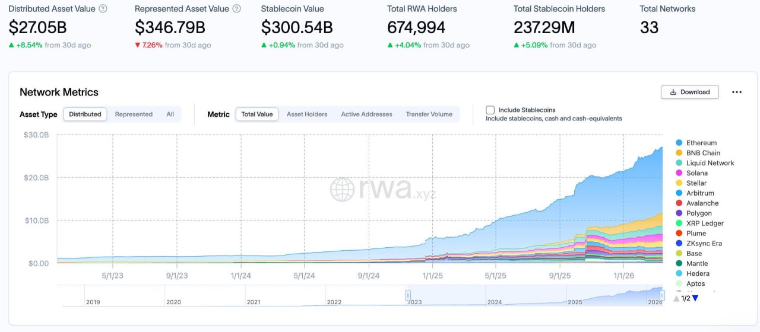
Task: Switch metric to Asset Holders
Action: click(307, 114)
